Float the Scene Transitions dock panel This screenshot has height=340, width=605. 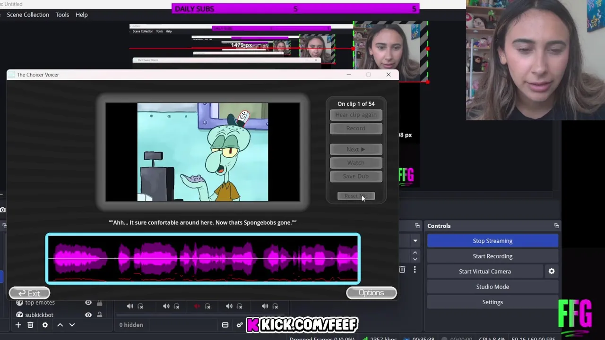pyautogui.click(x=417, y=226)
